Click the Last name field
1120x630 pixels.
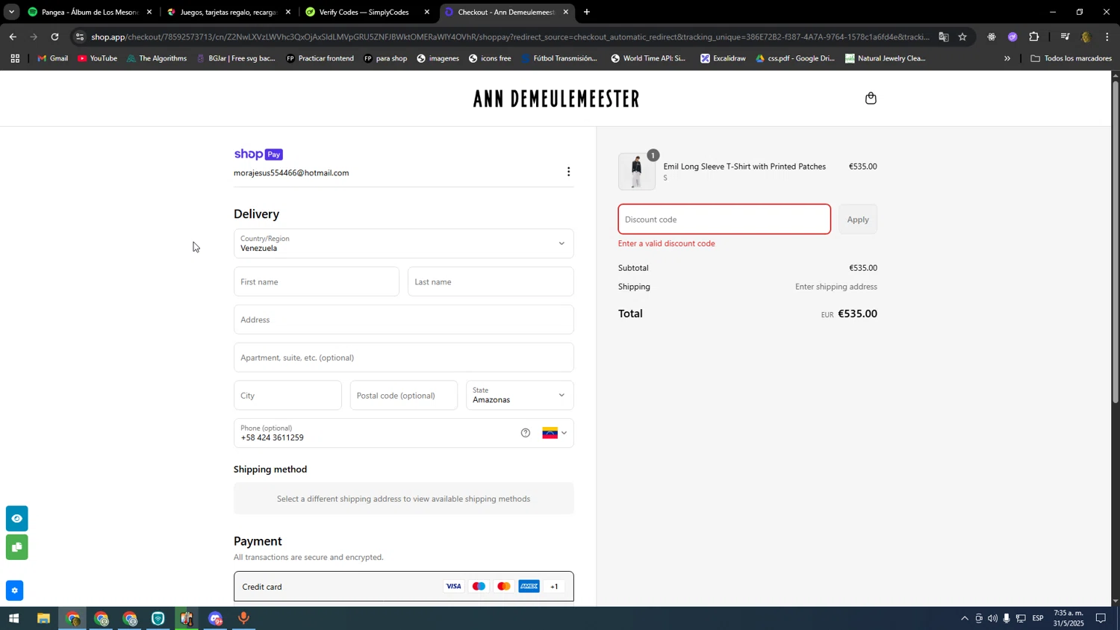click(x=491, y=281)
